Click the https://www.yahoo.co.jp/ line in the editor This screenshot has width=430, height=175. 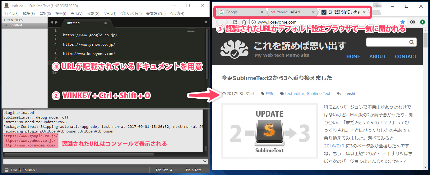pyautogui.click(x=89, y=44)
